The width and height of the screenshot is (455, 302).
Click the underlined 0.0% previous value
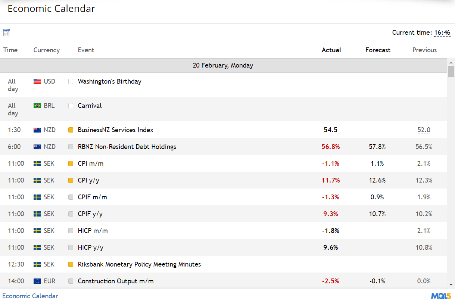(424, 281)
